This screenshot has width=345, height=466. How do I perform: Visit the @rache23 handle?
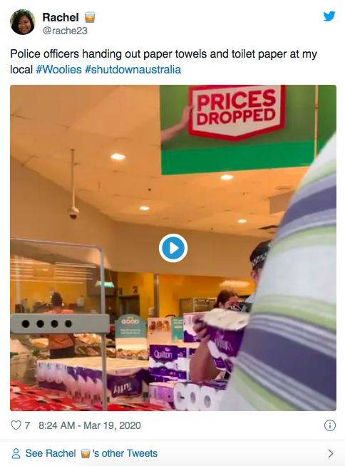(65, 31)
